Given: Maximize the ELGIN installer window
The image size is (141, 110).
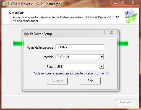Looking at the screenshot, I should 123,3.
